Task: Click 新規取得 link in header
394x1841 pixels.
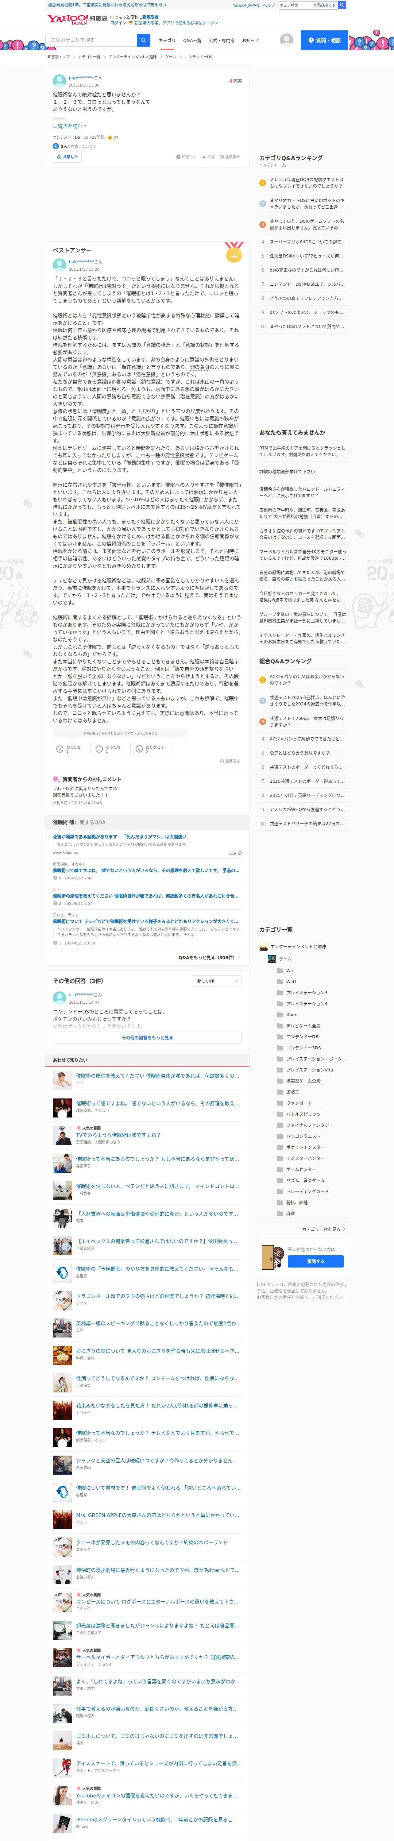Action: (x=150, y=17)
